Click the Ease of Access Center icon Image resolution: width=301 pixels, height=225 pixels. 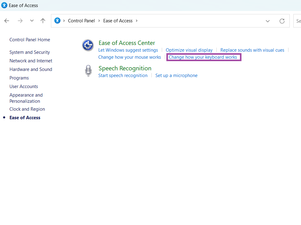pos(88,46)
